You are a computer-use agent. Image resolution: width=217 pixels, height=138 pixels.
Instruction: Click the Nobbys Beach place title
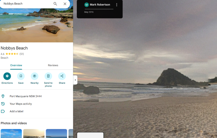coord(14,48)
